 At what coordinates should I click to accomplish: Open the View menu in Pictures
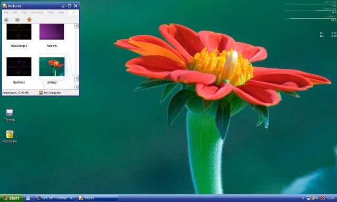(x=24, y=13)
